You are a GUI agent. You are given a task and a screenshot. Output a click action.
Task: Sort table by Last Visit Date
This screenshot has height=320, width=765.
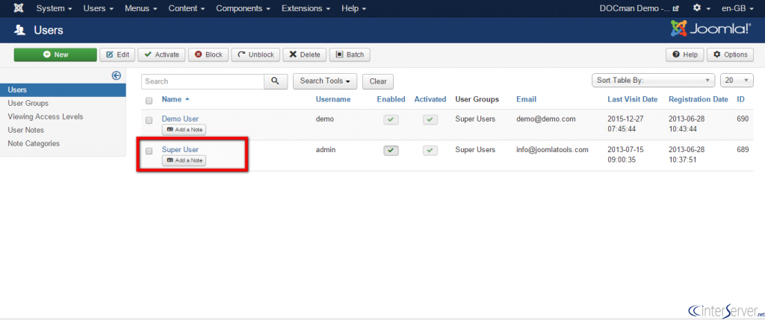click(632, 99)
